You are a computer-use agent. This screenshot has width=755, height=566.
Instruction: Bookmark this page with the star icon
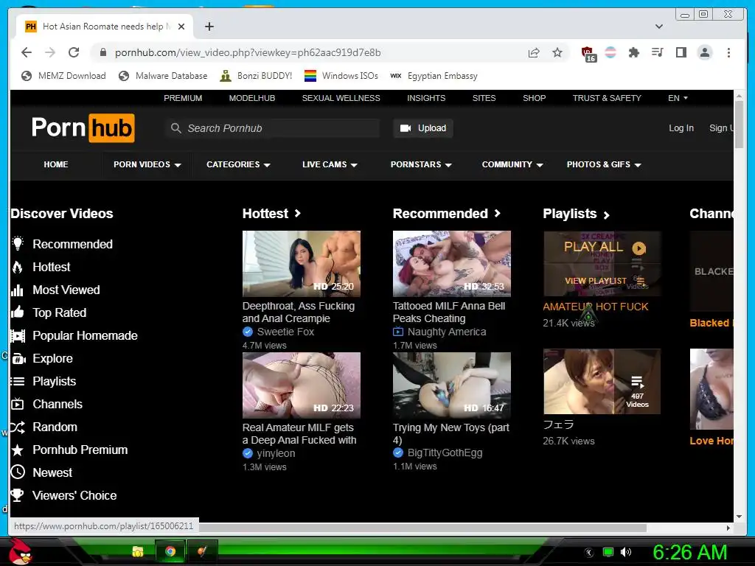point(557,52)
